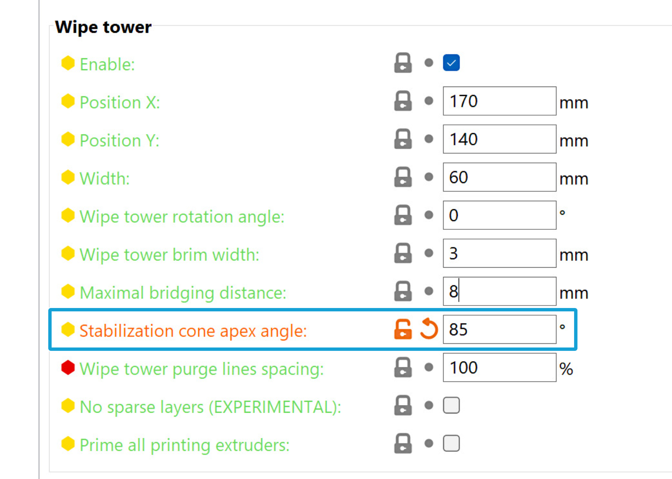Click the Wipe tower rotation angle lock
This screenshot has width=672, height=479.
(x=403, y=215)
